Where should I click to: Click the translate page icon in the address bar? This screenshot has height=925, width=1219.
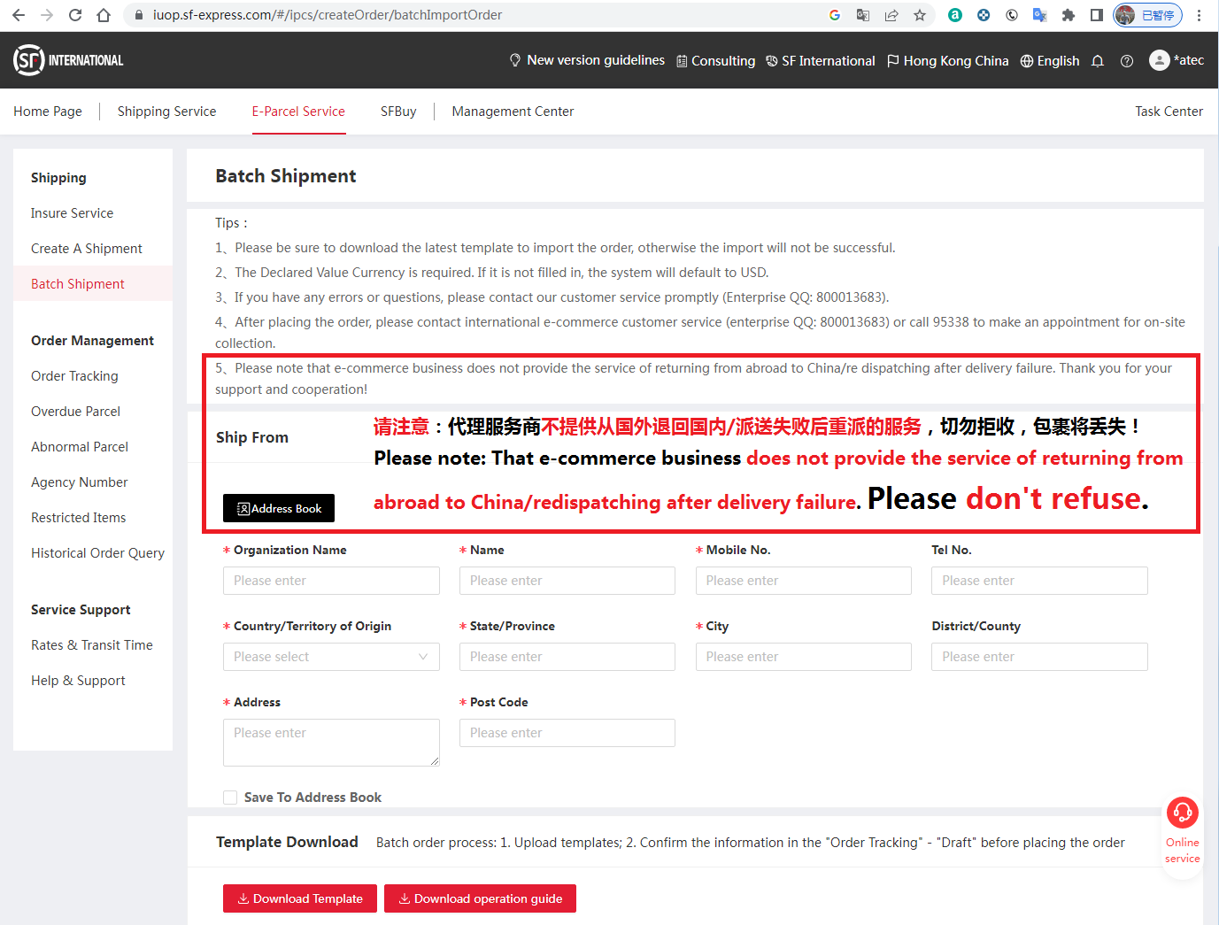863,15
